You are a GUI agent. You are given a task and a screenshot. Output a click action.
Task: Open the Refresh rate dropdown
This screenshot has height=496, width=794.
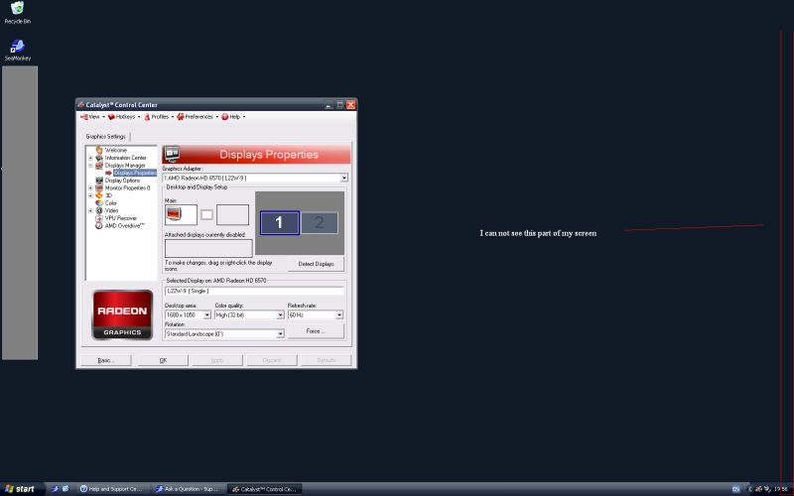338,314
